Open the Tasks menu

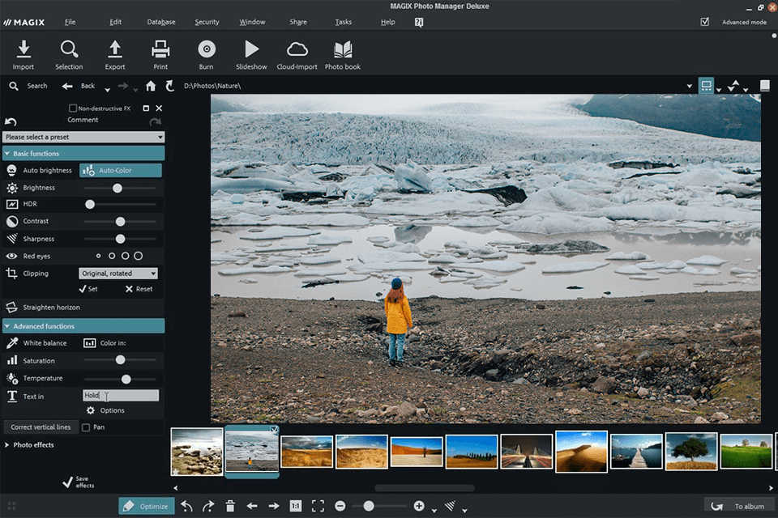pos(344,22)
